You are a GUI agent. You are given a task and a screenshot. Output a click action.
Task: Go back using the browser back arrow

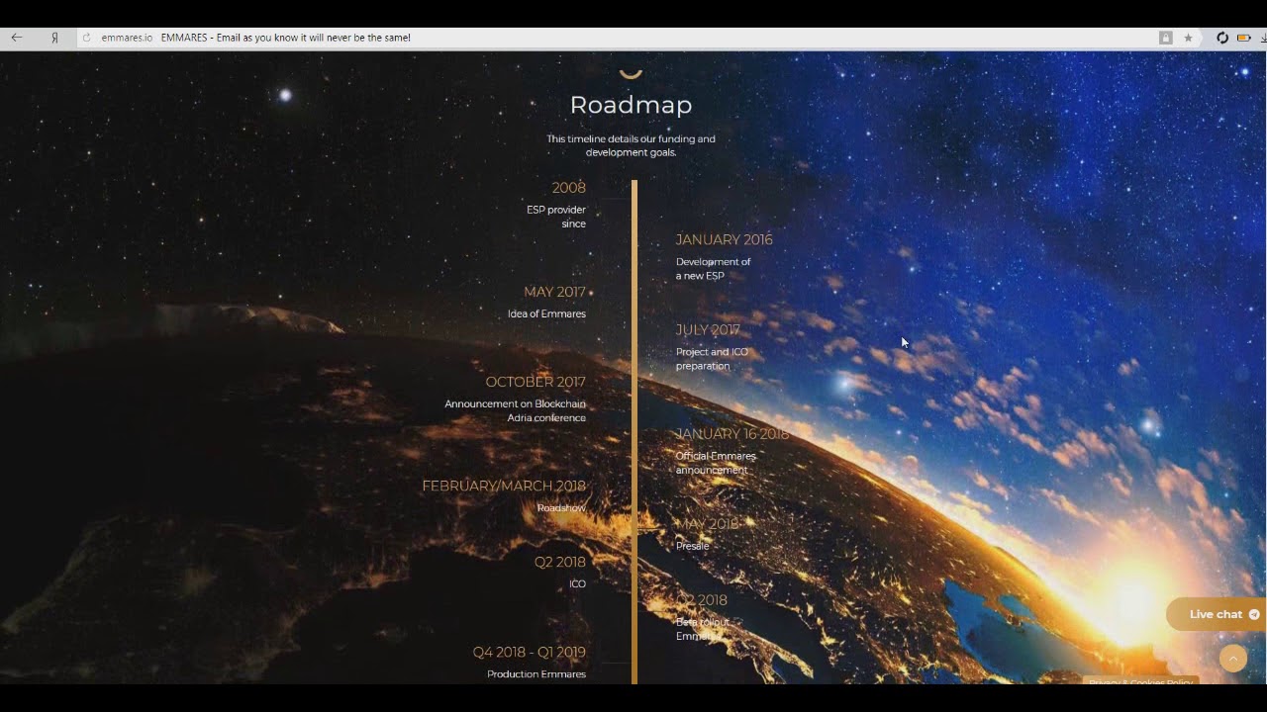[x=16, y=38]
